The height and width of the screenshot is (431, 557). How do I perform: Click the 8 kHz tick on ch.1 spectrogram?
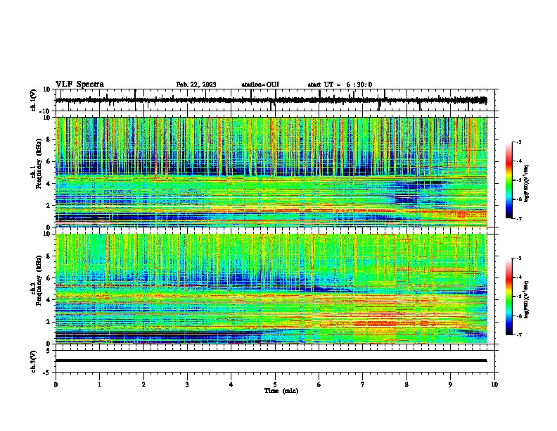click(49, 139)
